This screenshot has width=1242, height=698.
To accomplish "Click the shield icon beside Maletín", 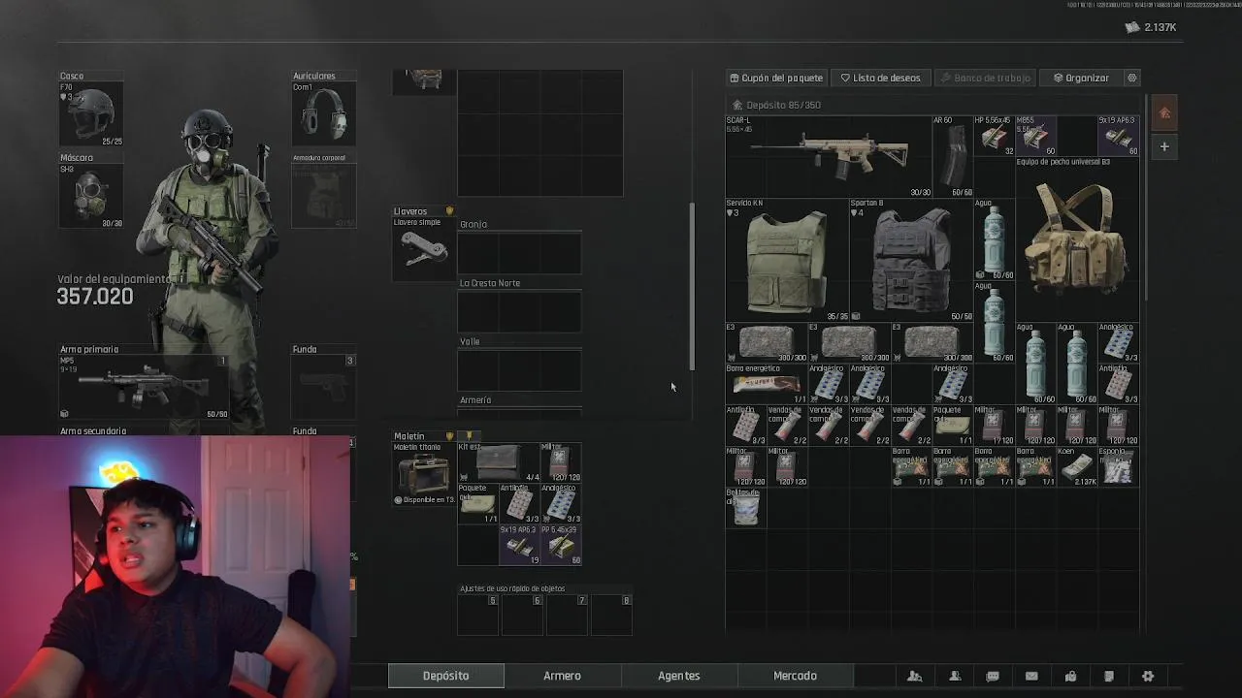I will [x=449, y=436].
